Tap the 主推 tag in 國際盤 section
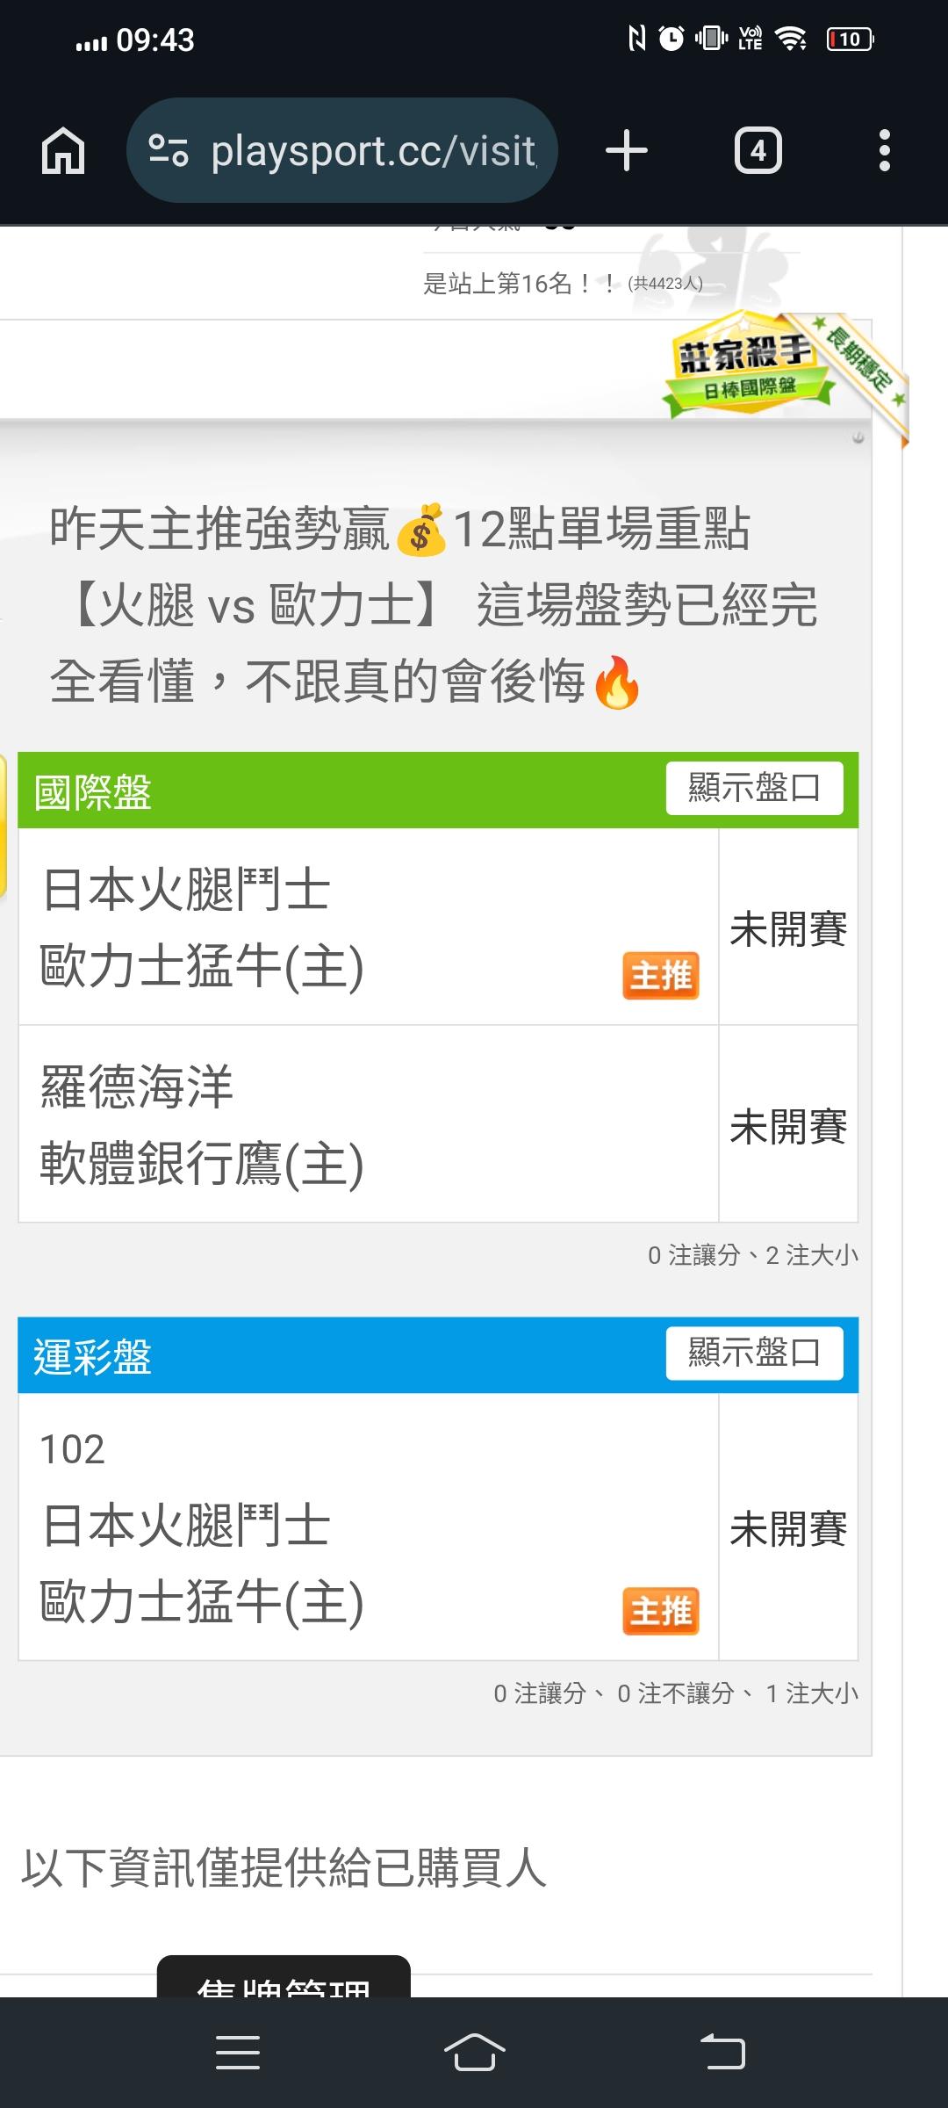Image resolution: width=948 pixels, height=2108 pixels. (660, 976)
